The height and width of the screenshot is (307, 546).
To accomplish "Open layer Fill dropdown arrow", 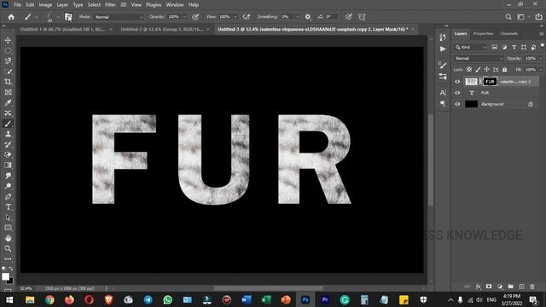I will coord(541,70).
